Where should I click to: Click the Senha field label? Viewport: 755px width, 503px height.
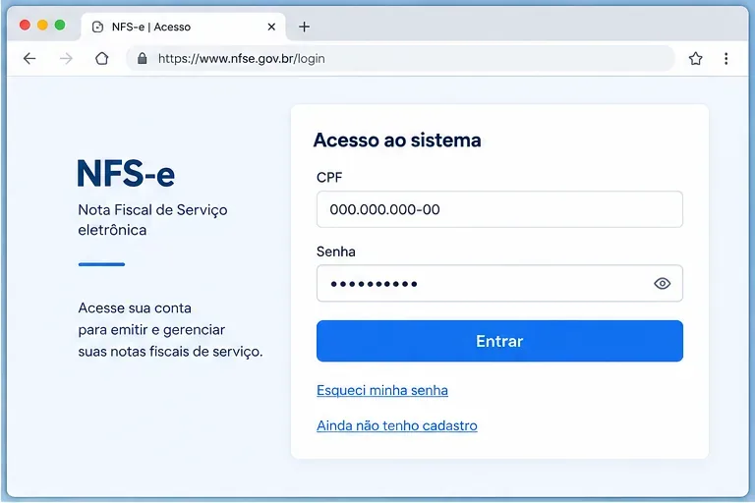coord(335,251)
